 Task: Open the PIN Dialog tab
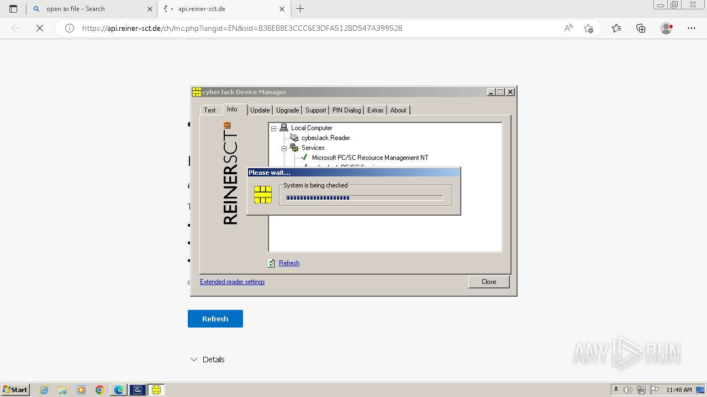coord(346,110)
